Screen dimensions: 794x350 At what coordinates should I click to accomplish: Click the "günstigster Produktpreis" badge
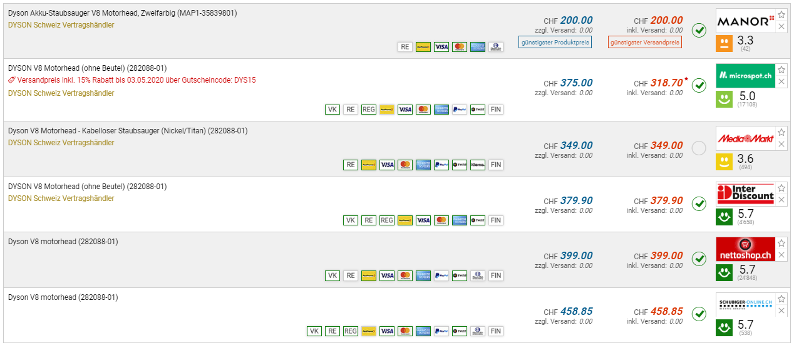555,43
